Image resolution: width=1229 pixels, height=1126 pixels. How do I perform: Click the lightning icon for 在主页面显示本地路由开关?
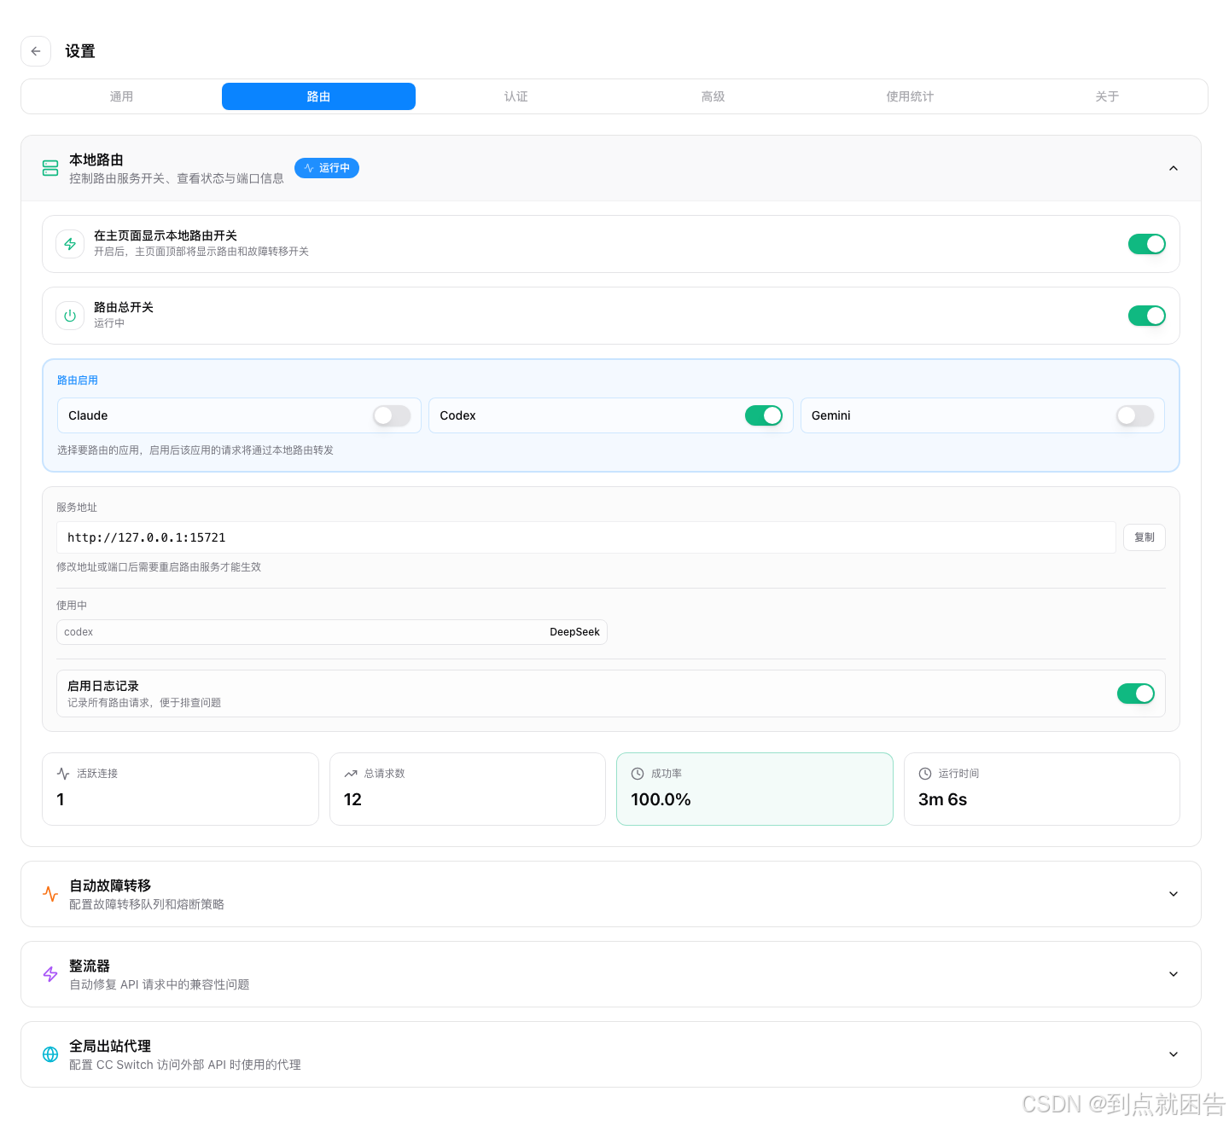tap(70, 244)
